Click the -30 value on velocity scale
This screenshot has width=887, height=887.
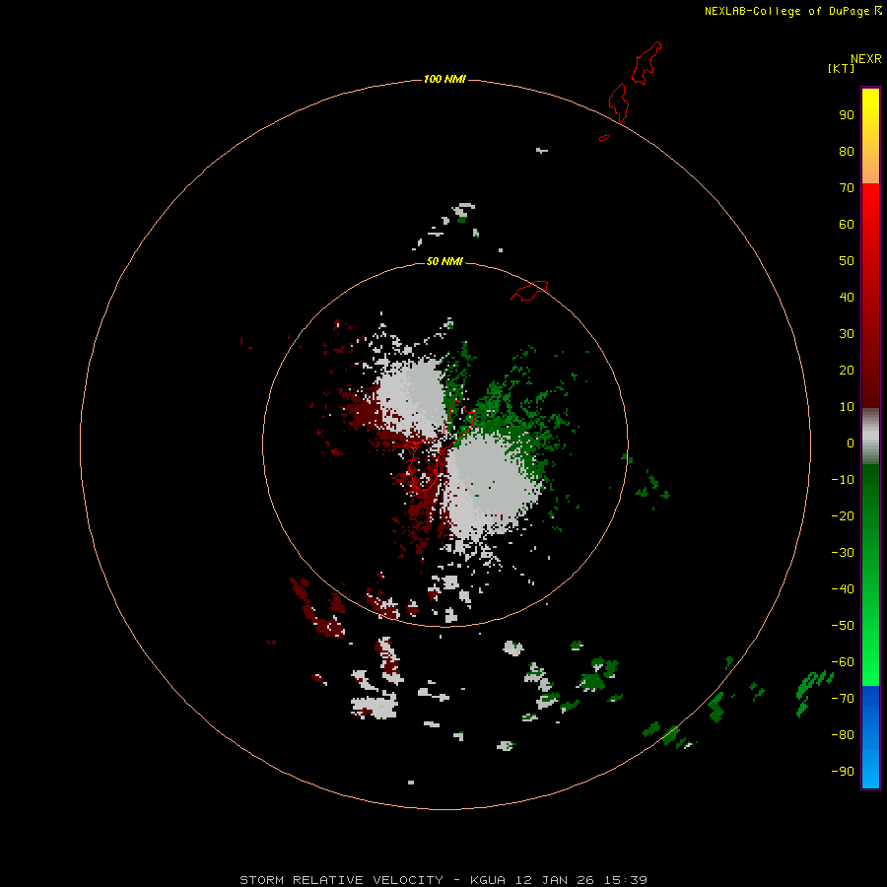(843, 553)
